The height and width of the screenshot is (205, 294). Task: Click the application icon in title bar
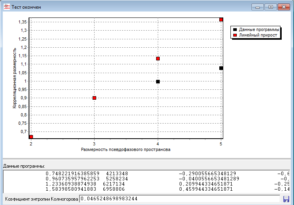pos(7,7)
